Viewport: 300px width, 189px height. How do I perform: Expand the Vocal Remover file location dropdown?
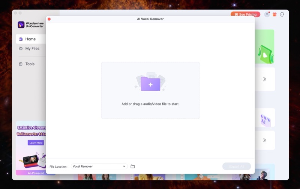(x=99, y=166)
